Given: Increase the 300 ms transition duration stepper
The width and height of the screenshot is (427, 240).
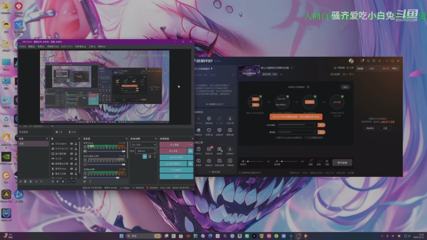Looking at the screenshot, I should point(155,150).
